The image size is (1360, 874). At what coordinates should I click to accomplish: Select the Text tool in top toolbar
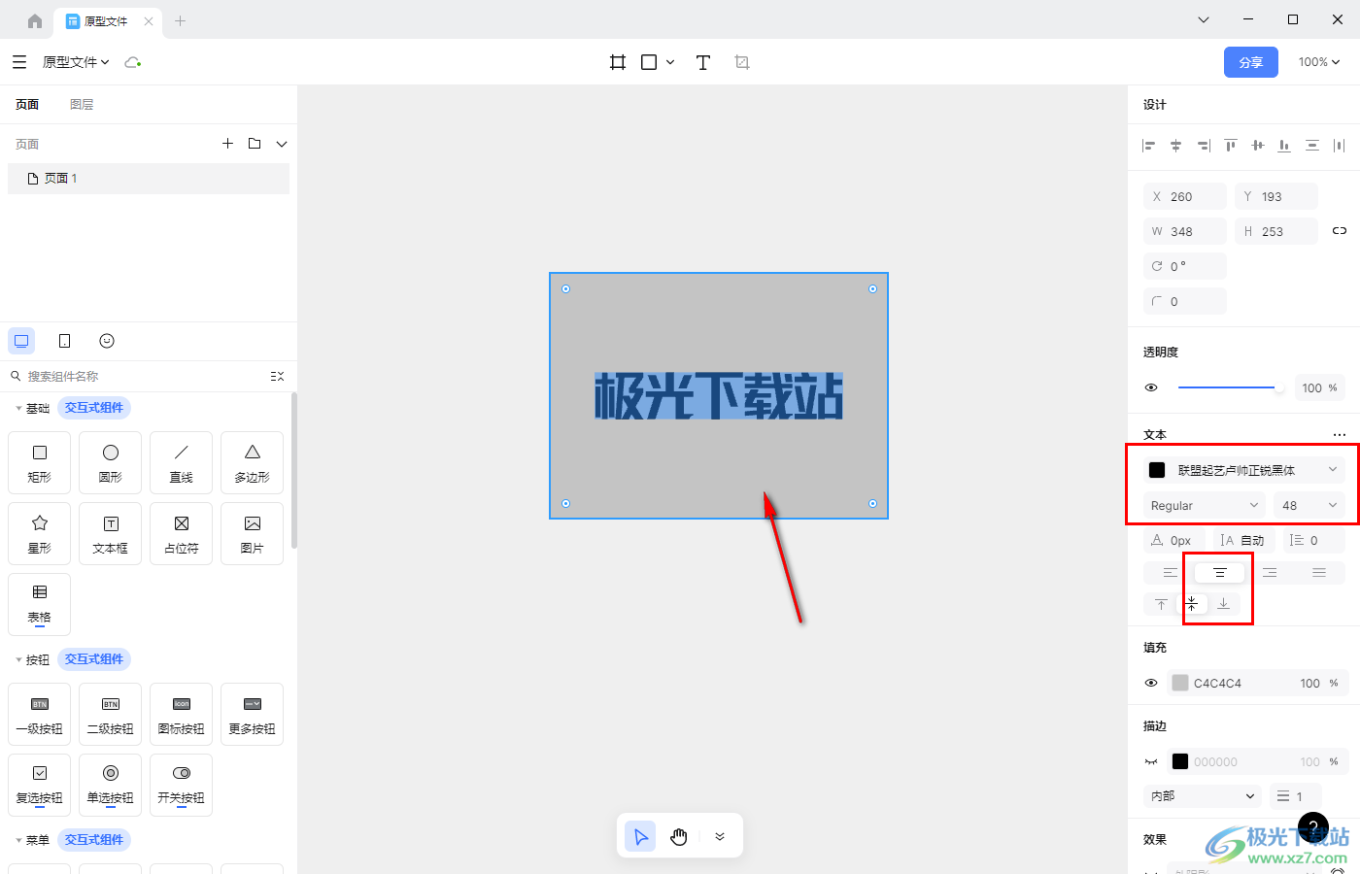(x=703, y=62)
